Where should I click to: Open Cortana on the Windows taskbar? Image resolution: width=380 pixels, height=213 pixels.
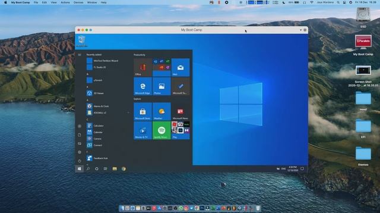(x=97, y=169)
